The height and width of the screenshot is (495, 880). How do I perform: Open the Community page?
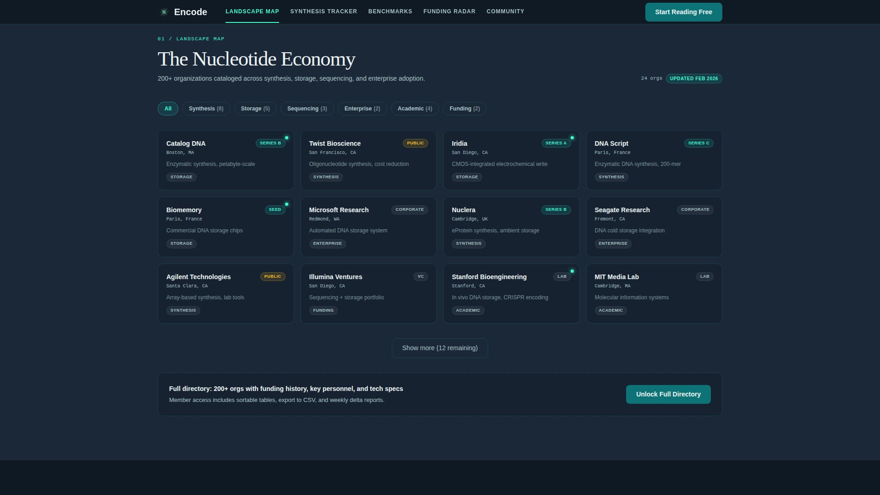[x=505, y=11]
